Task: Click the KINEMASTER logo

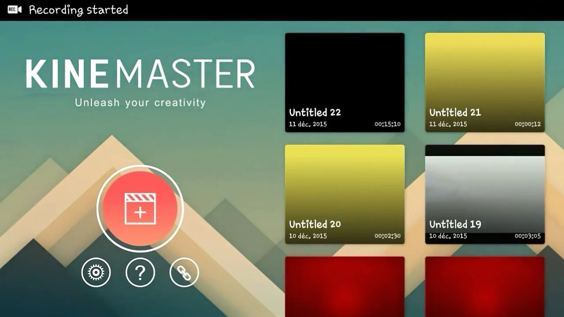Action: click(140, 74)
